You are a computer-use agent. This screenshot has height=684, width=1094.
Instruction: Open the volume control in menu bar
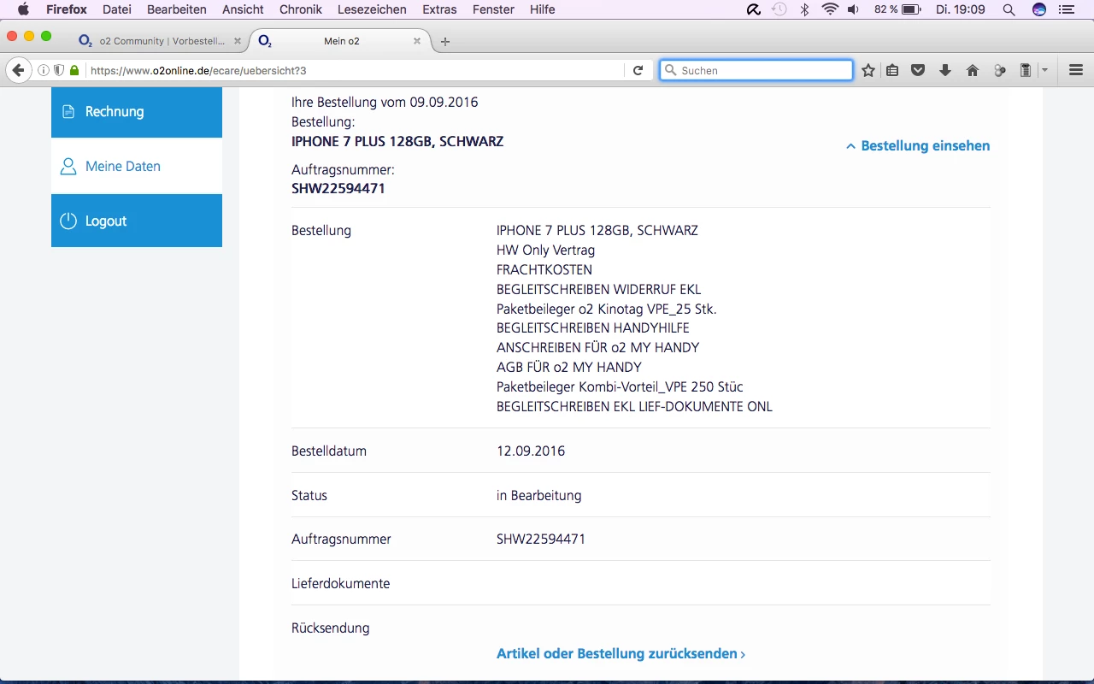pyautogui.click(x=853, y=9)
